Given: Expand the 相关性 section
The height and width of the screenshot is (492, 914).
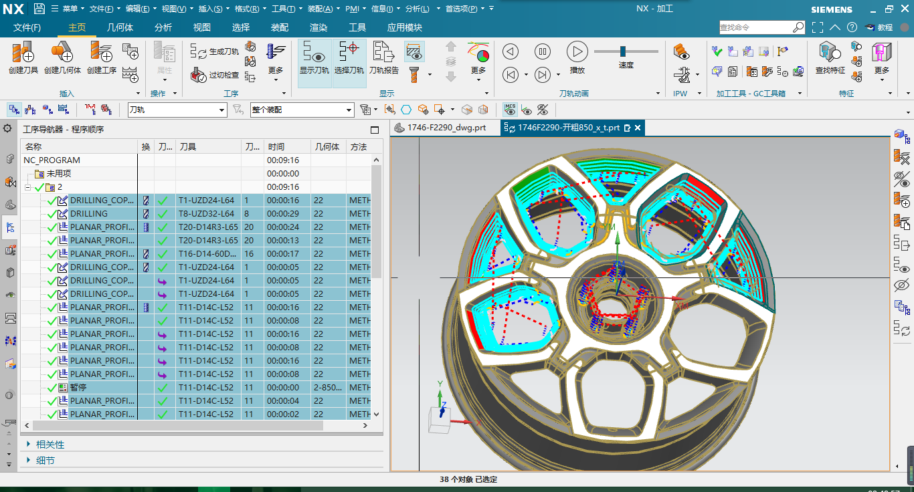Looking at the screenshot, I should (28, 445).
